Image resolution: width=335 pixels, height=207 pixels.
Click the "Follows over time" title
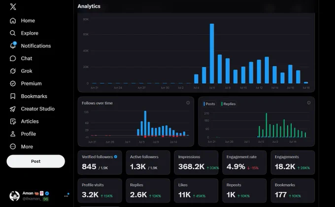click(x=97, y=103)
